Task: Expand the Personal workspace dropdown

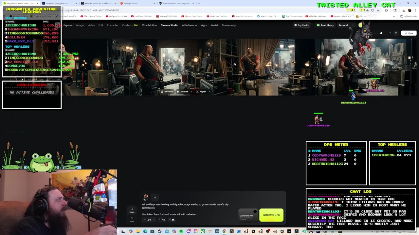Action: [x=346, y=25]
